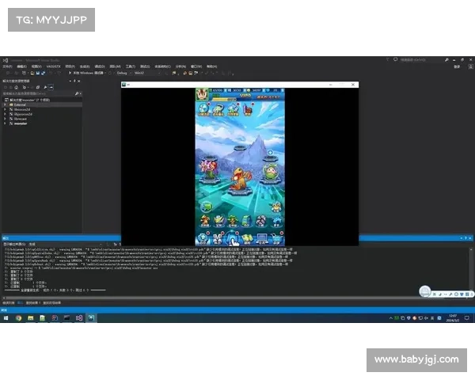Open the VASSISTX menu
The width and height of the screenshot is (475, 380).
point(53,66)
